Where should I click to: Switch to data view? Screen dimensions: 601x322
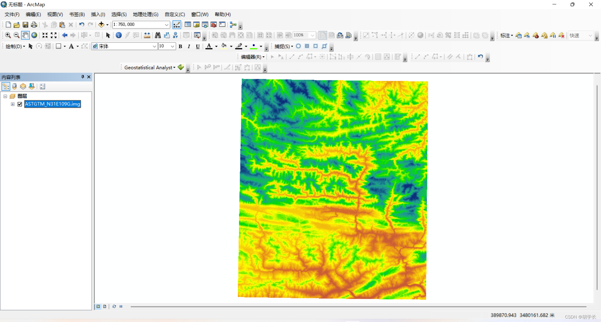click(98, 306)
